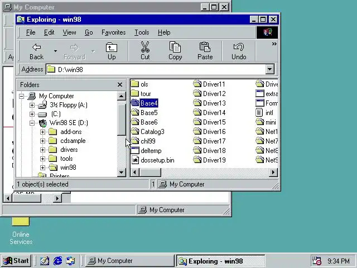Expand the add-ons folder node
This screenshot has height=268, width=357.
42,132
